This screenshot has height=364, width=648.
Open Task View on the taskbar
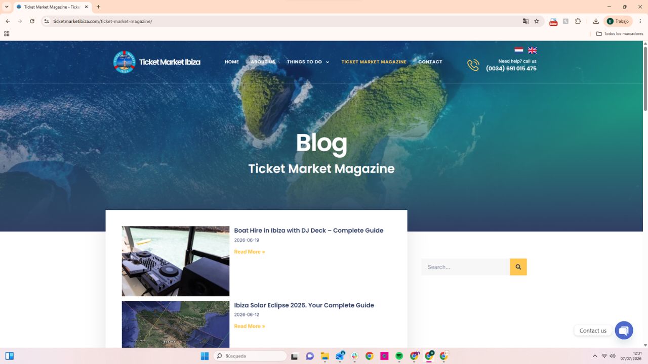295,356
